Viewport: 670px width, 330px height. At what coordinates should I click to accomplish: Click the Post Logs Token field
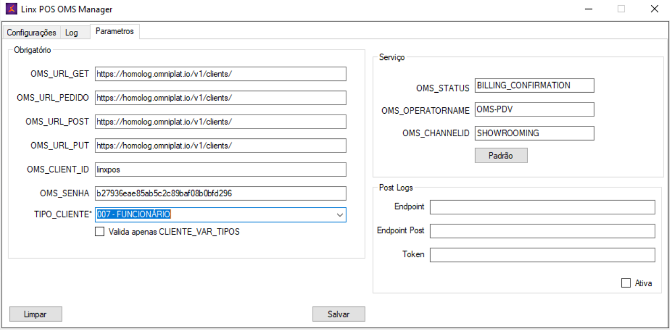tap(542, 255)
